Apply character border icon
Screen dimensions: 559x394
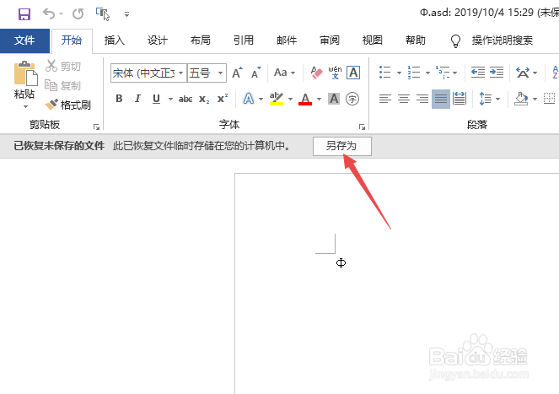(x=353, y=73)
